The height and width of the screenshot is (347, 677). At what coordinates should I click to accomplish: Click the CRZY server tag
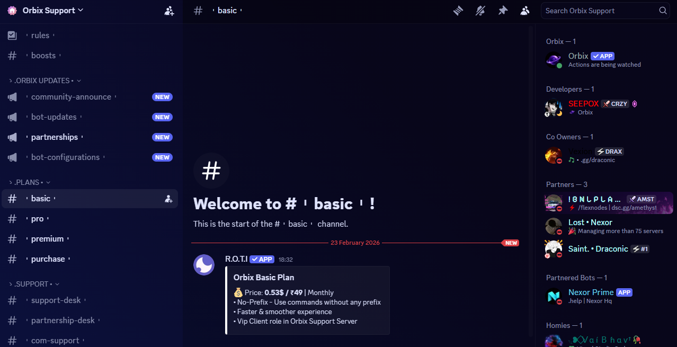pyautogui.click(x=615, y=104)
